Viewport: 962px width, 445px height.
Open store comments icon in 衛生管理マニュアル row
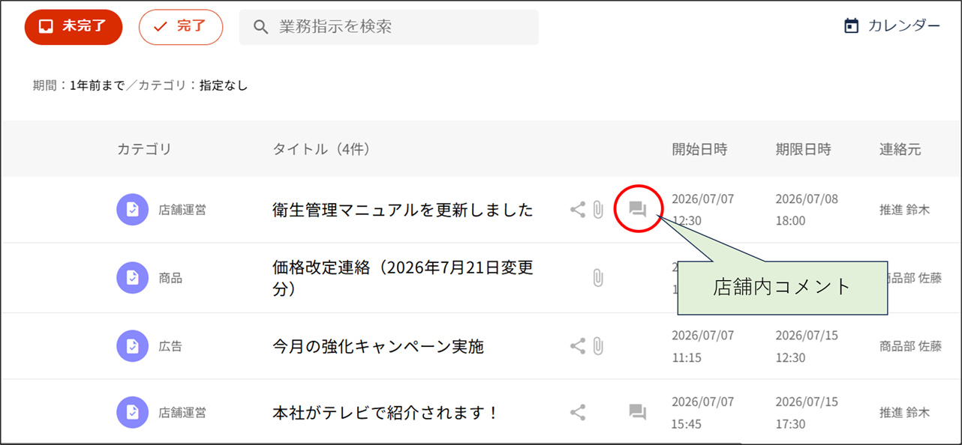coord(637,210)
